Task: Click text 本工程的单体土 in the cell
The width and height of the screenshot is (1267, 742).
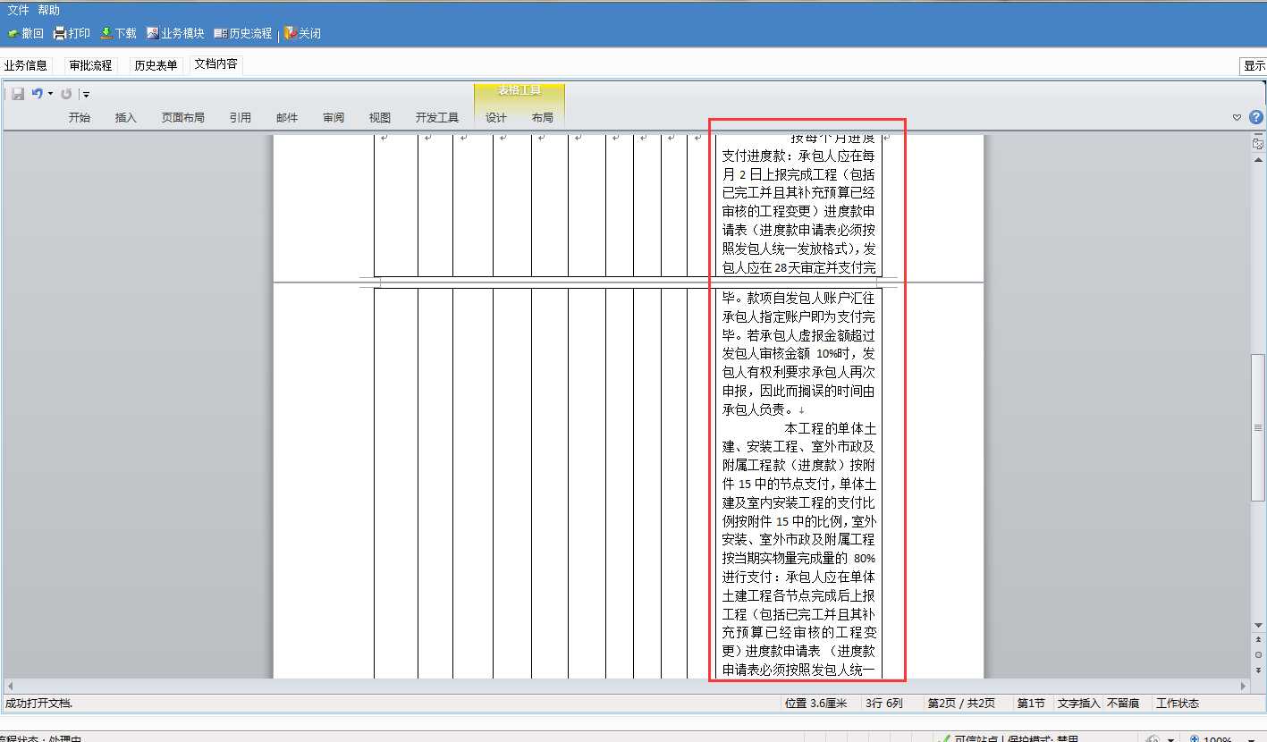Action: click(831, 428)
